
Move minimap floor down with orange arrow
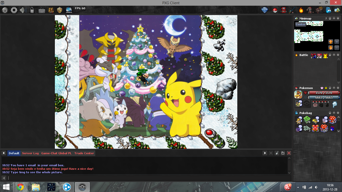331,48
